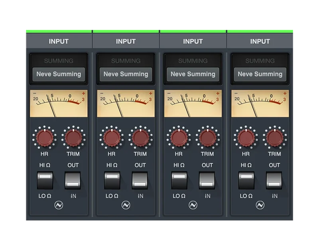The height and width of the screenshot is (251, 319).
Task: Click the TRIM knob in fourth channel
Action: (275, 138)
